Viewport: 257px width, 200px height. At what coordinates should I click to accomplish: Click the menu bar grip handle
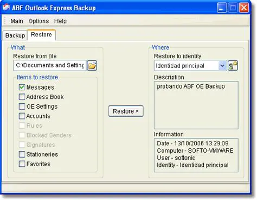(5, 21)
